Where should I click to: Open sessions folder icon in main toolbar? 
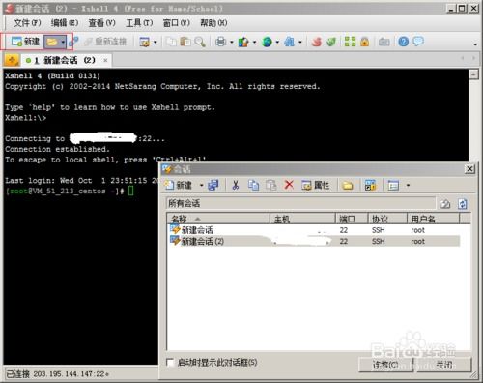click(x=52, y=42)
